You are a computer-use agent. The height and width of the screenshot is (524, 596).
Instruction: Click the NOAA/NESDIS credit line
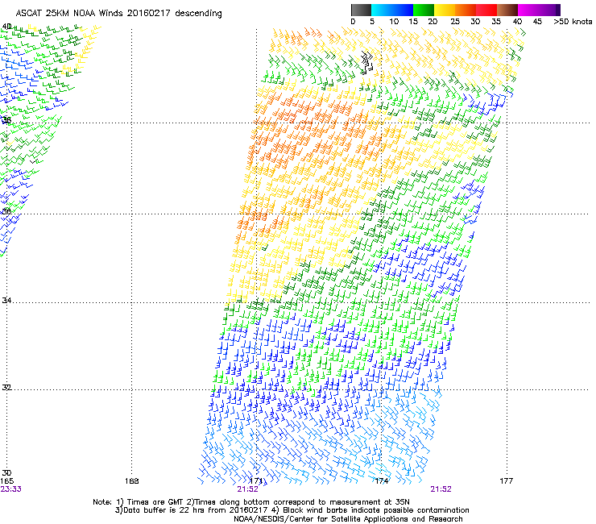click(x=348, y=519)
